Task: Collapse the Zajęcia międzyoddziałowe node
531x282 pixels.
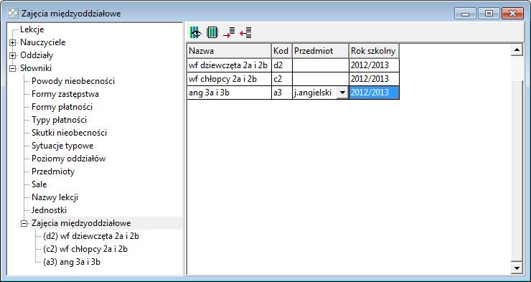Action: 24,223
